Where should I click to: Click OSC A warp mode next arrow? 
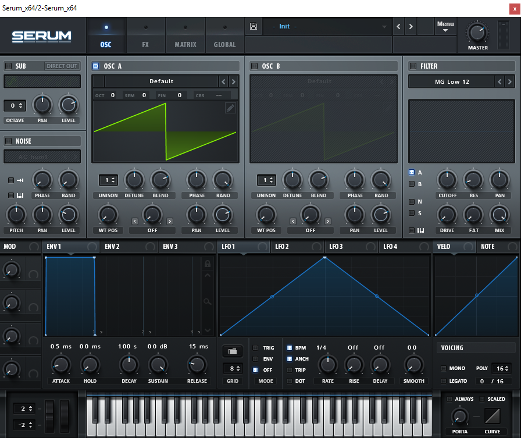(169, 221)
